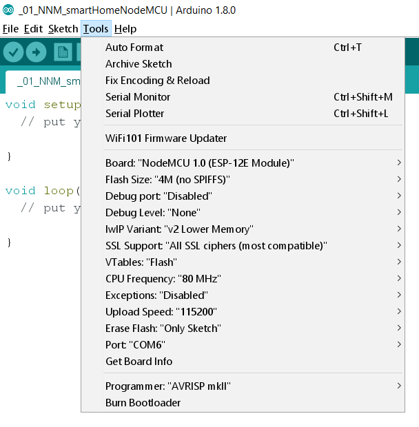
Task: Expand the Exceptions Disabled submenu
Action: click(x=243, y=295)
